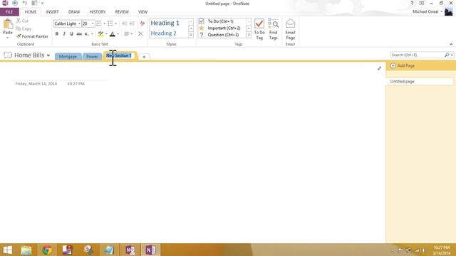Screen dimensions: 456x256
Task: Switch to the DRAW ribbon tab
Action: tap(74, 12)
